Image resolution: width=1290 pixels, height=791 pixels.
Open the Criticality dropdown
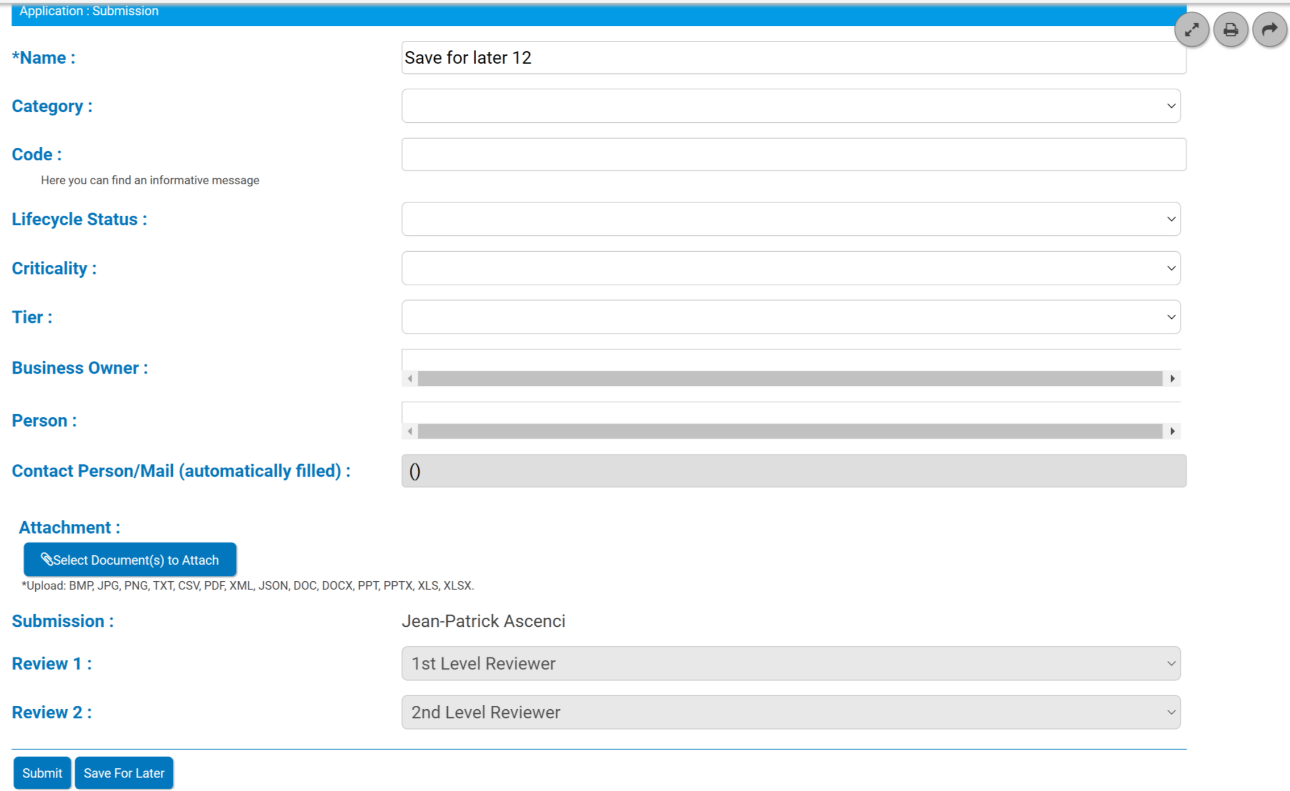pos(790,268)
